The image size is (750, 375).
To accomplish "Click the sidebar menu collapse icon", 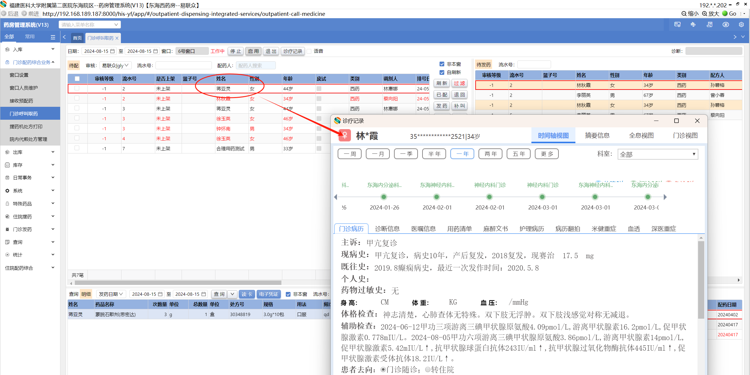I will click(x=53, y=37).
